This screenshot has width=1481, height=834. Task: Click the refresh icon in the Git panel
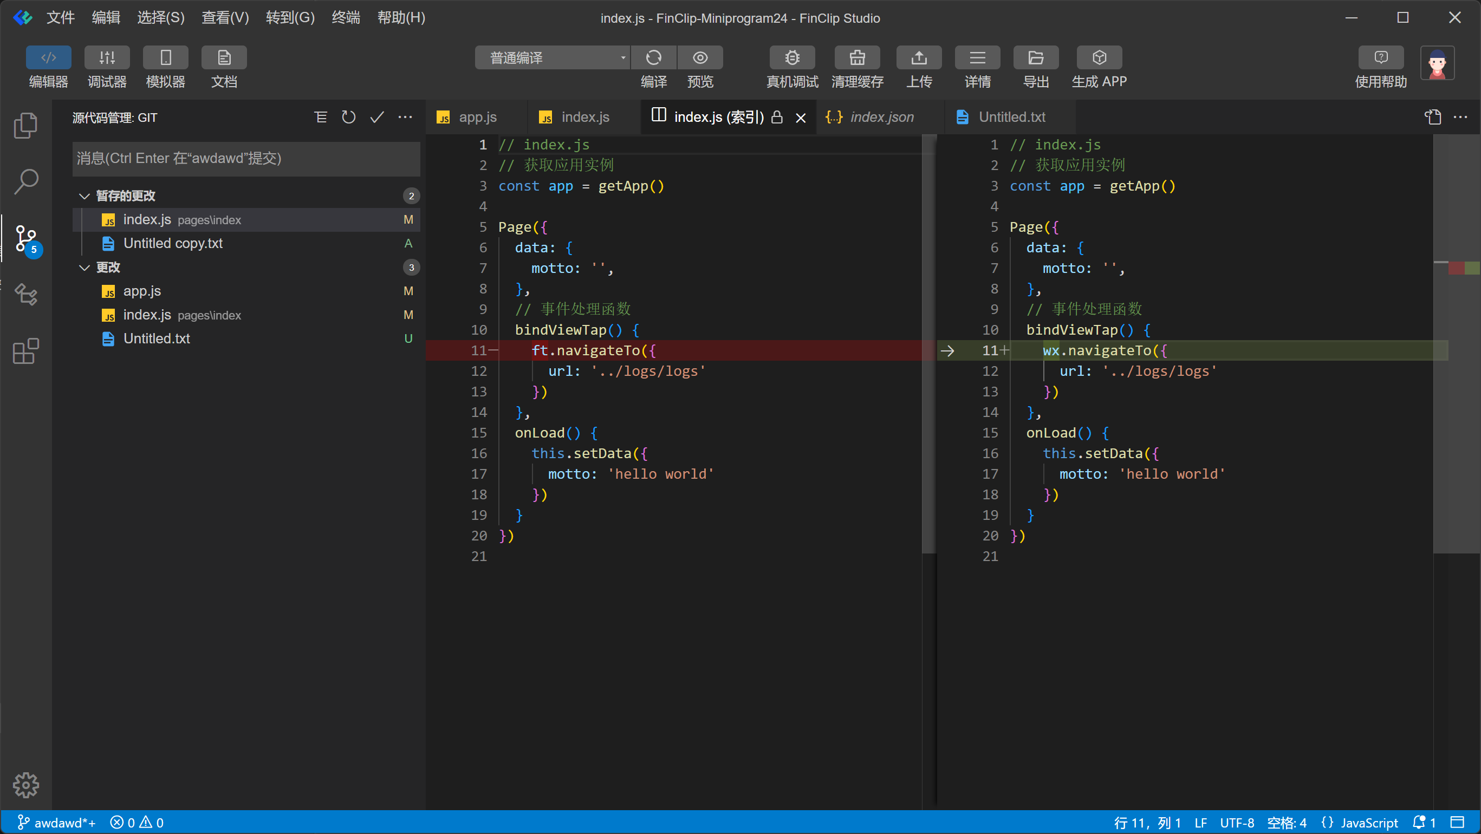pyautogui.click(x=348, y=118)
